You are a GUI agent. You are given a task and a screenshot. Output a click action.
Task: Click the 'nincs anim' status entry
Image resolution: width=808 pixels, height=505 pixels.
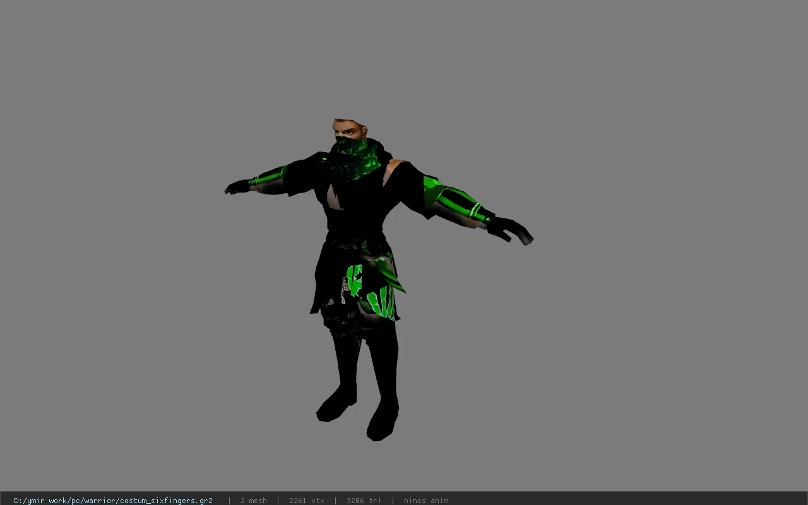click(426, 501)
